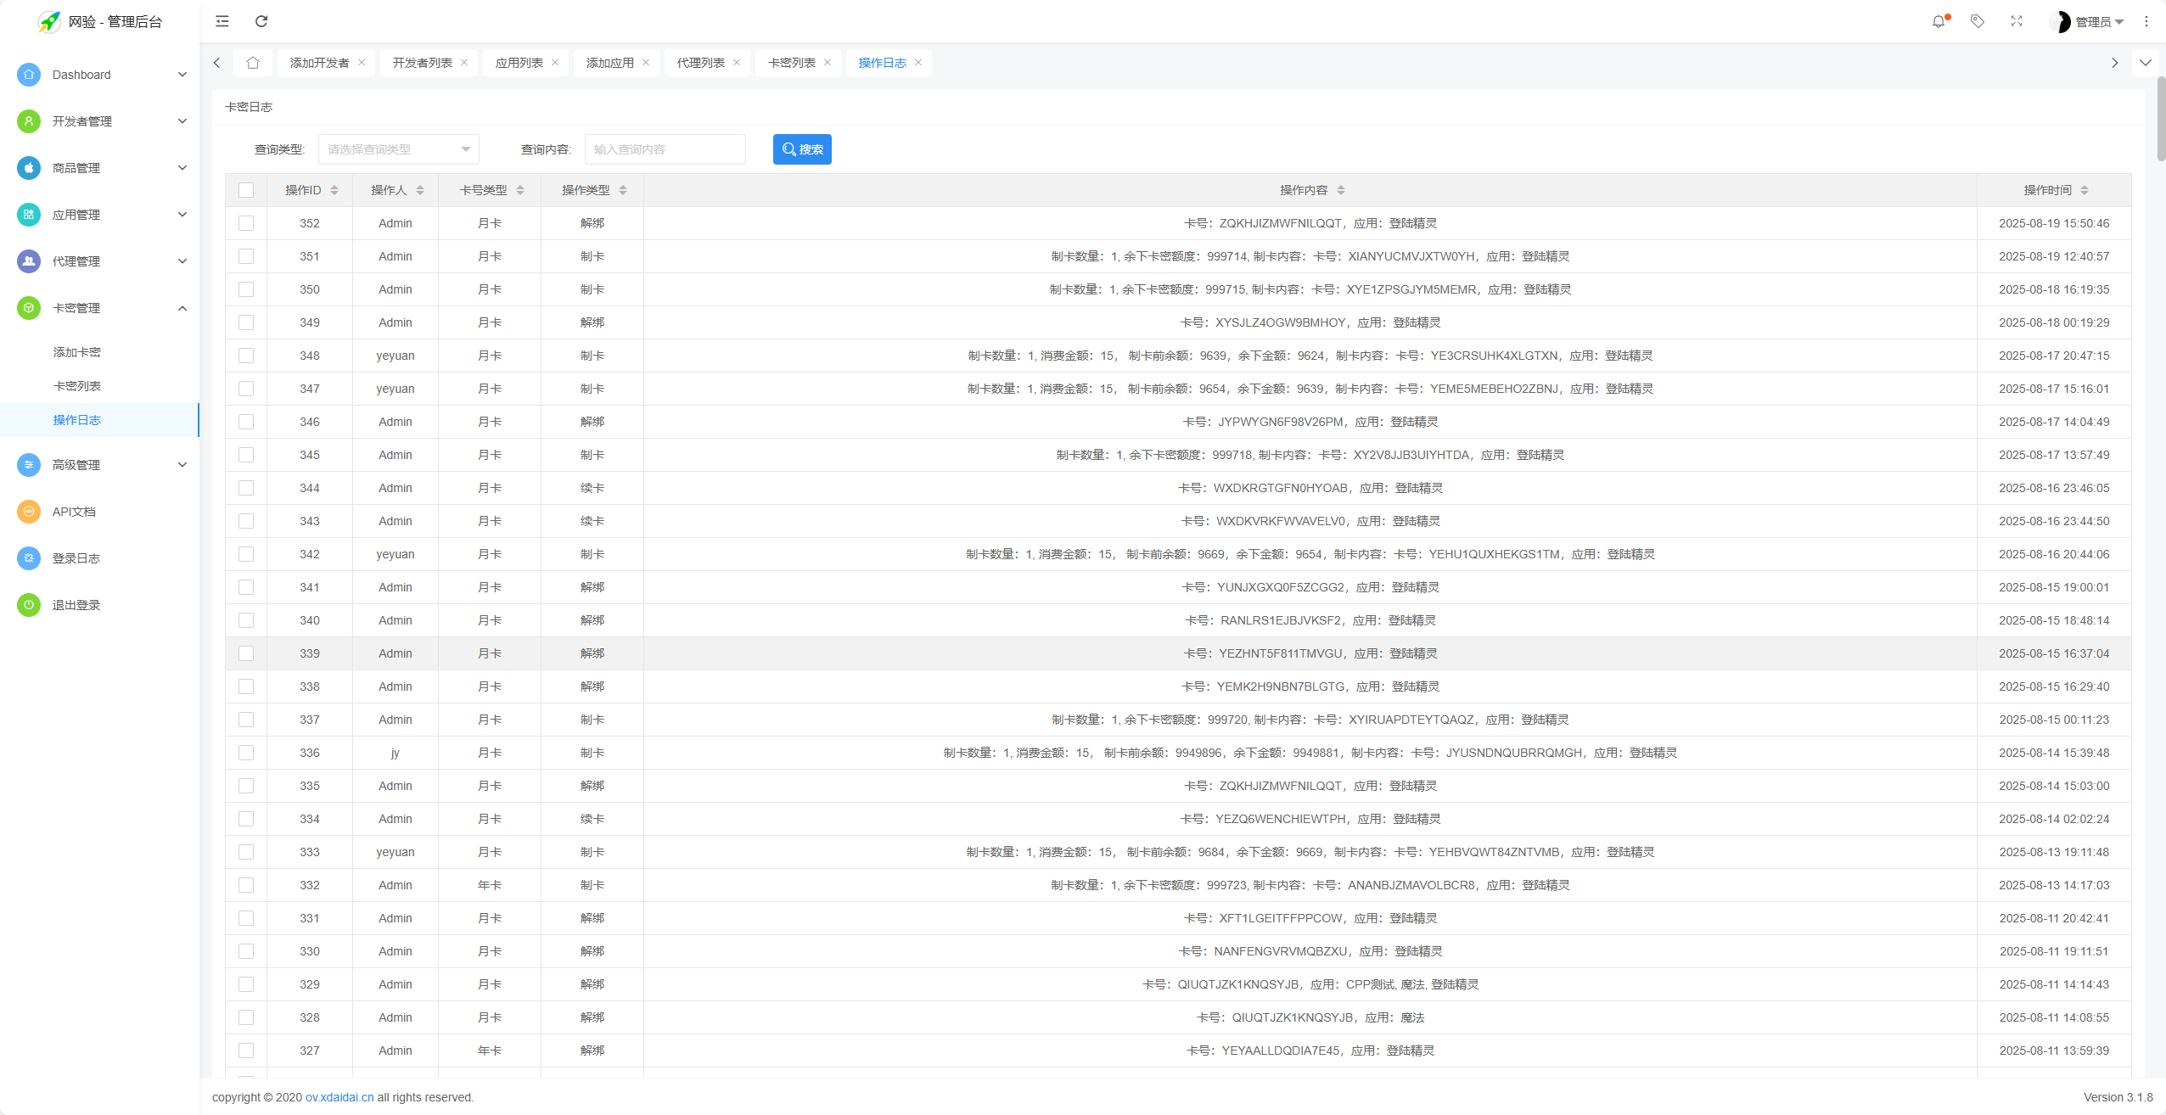Click the 退出登录 power icon

coord(29,605)
